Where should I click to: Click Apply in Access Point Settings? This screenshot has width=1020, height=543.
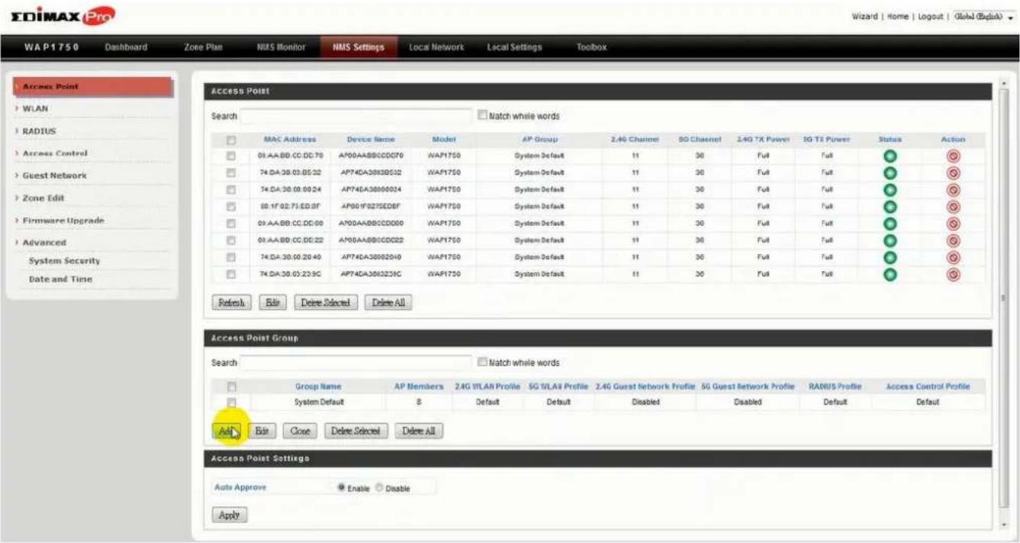tap(229, 515)
